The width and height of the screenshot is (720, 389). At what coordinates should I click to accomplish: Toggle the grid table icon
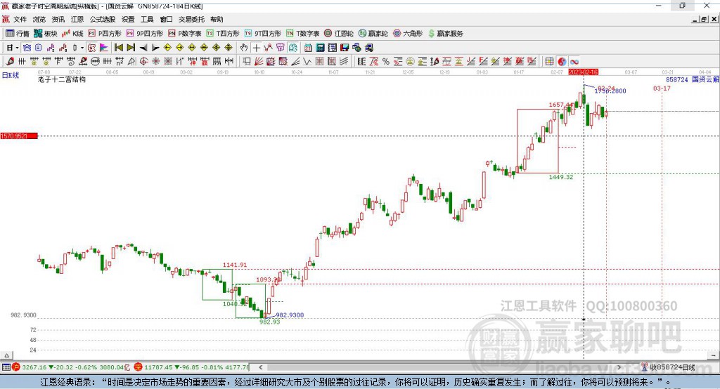click(x=550, y=61)
